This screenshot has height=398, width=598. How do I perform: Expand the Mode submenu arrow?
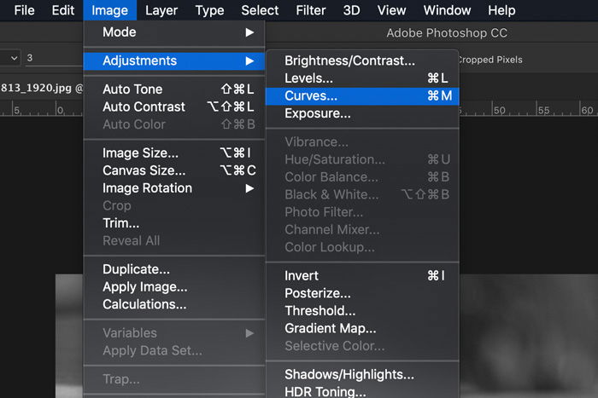(x=249, y=32)
